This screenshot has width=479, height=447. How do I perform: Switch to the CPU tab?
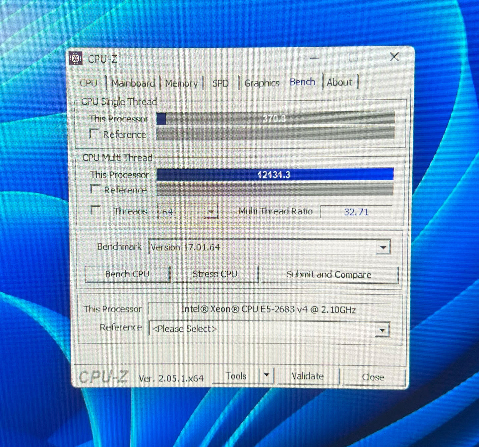click(x=89, y=83)
